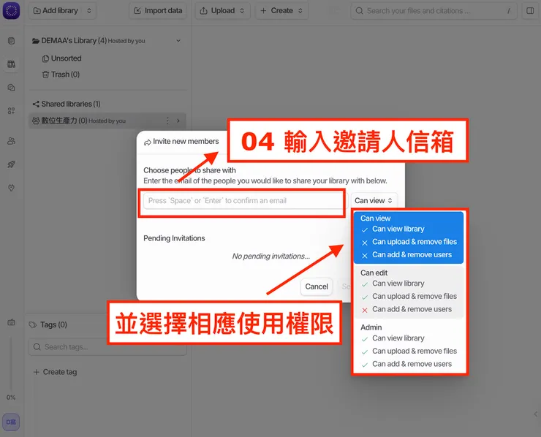541x437 pixels.
Task: Click the Tags (0) heading
Action: point(53,324)
